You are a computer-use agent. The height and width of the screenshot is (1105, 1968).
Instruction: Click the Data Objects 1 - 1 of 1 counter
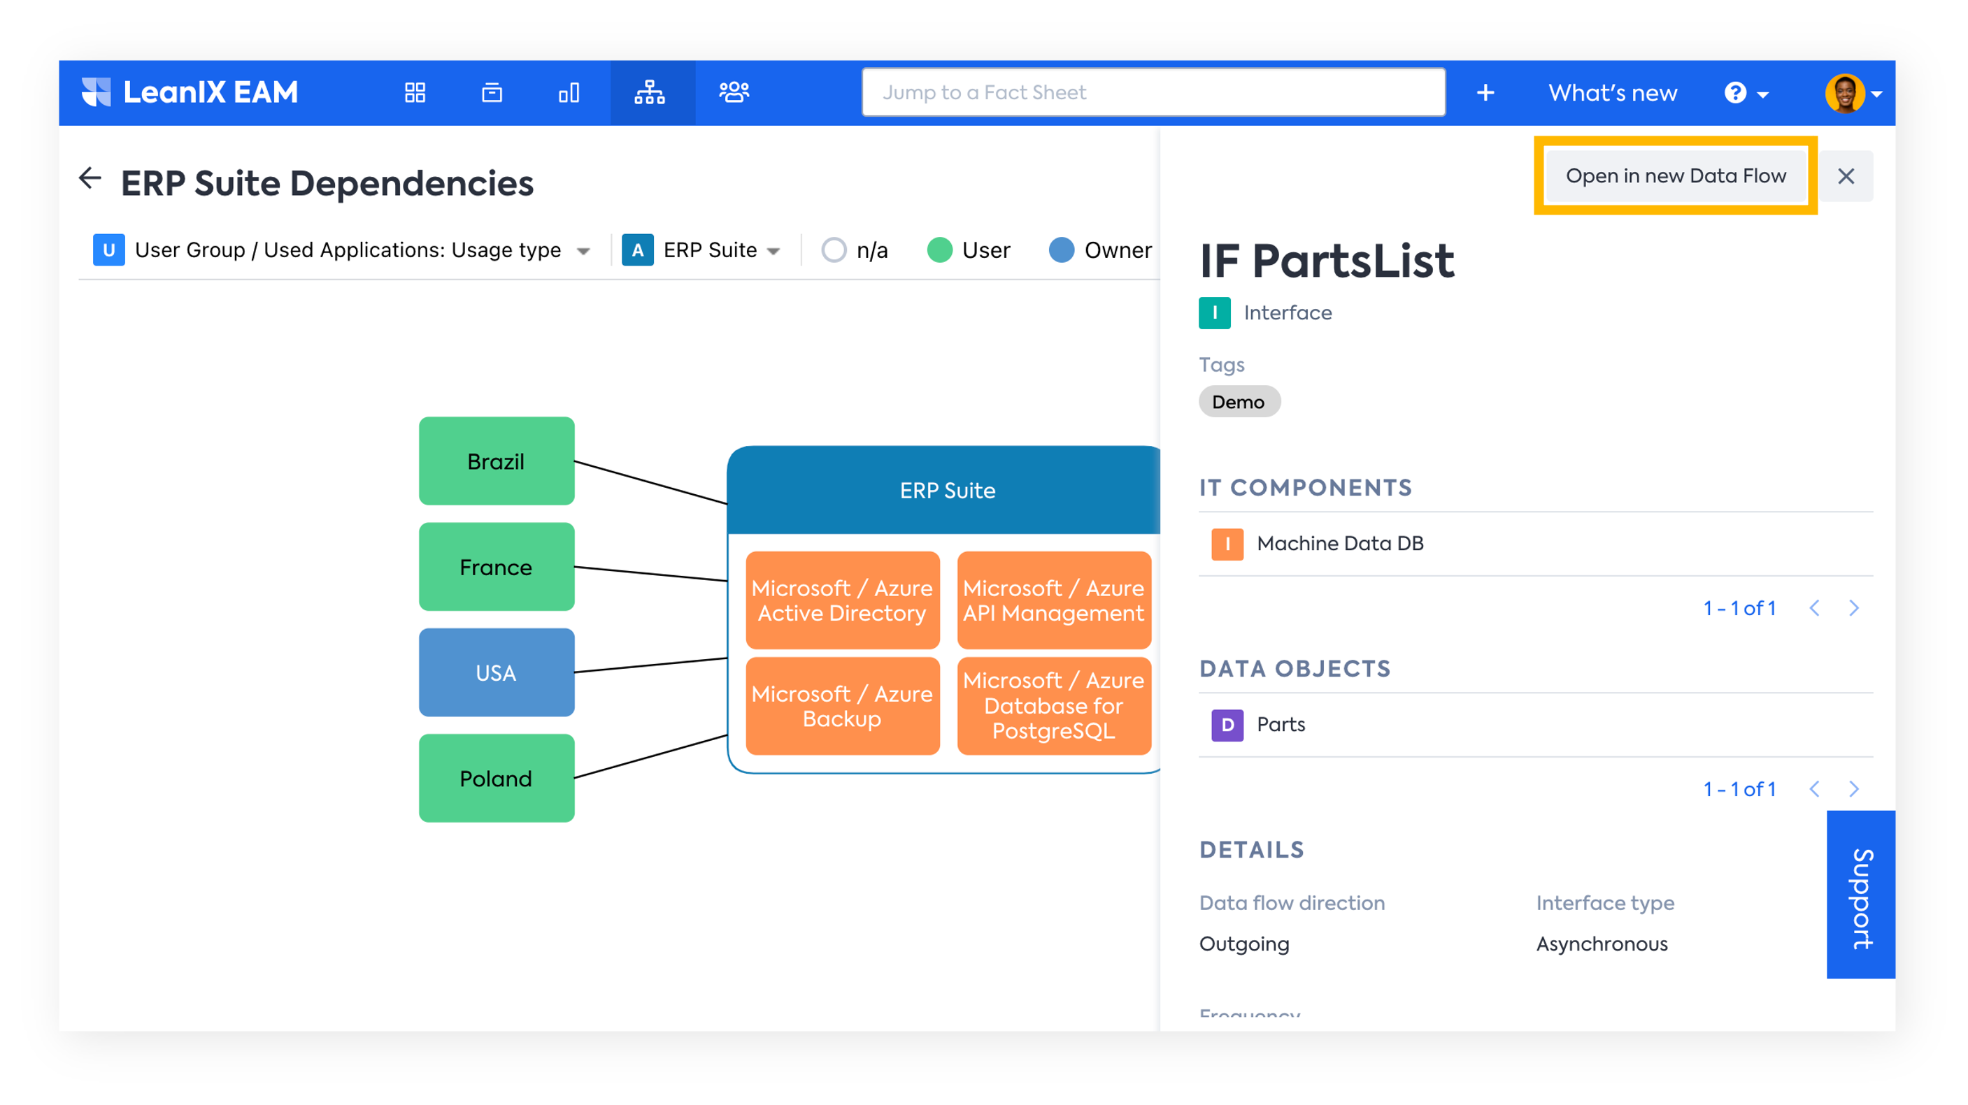point(1739,789)
